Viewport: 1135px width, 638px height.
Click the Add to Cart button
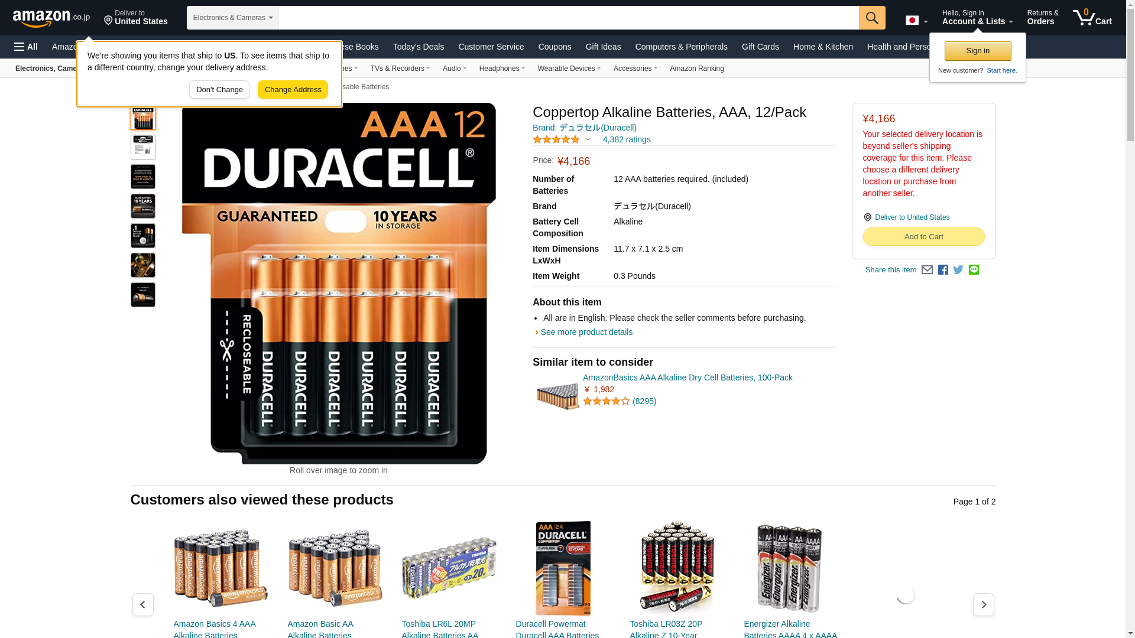click(x=923, y=237)
